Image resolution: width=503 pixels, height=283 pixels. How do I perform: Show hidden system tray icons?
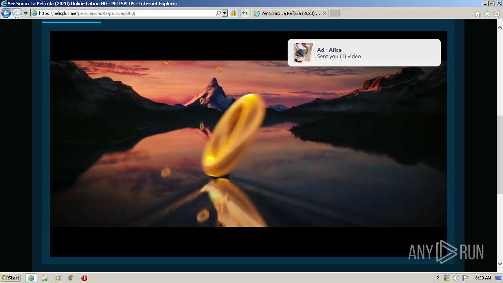(438, 278)
